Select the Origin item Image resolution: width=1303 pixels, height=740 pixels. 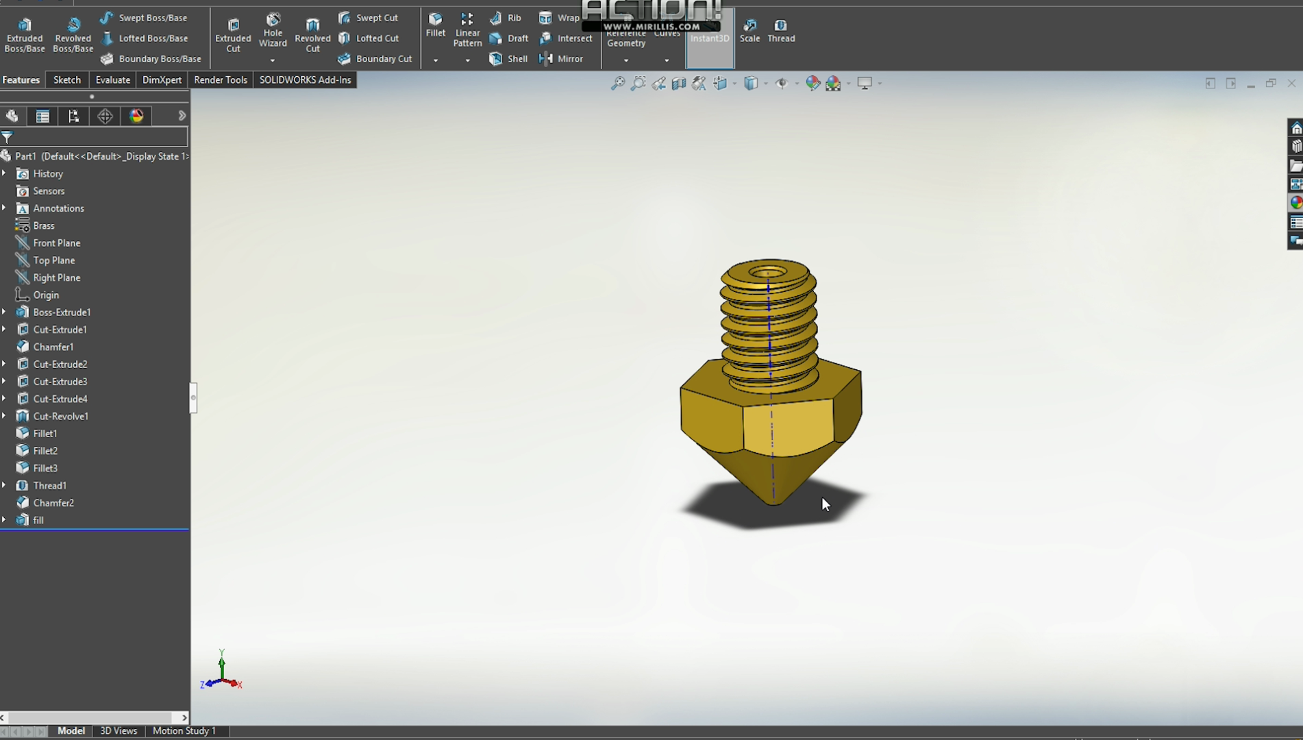tap(46, 295)
